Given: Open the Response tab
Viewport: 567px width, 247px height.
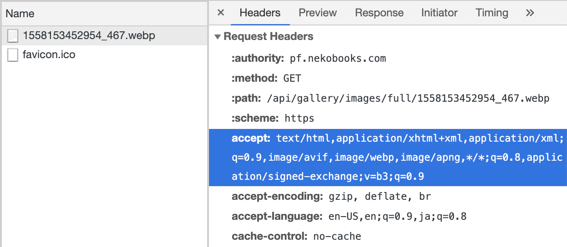Looking at the screenshot, I should click(x=379, y=13).
